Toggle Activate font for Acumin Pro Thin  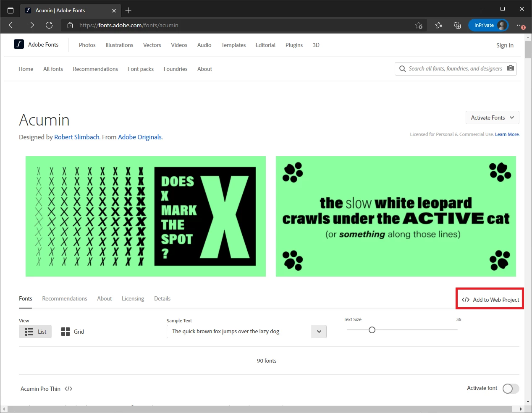click(x=511, y=389)
